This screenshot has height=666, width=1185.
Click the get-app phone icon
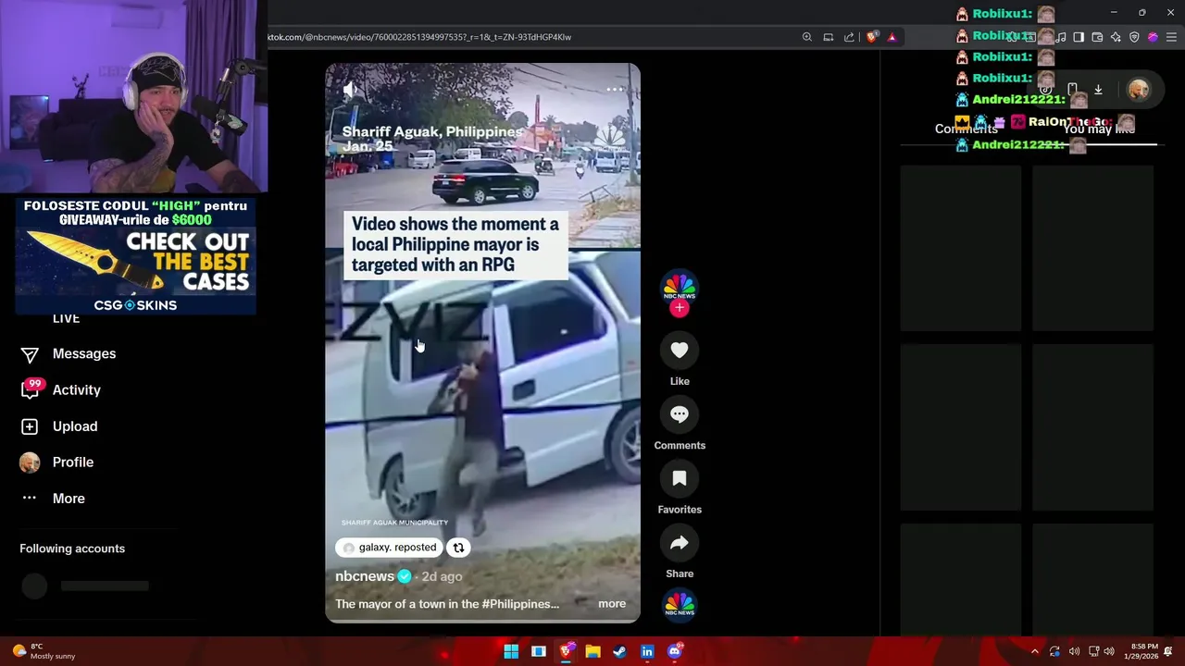[1072, 90]
